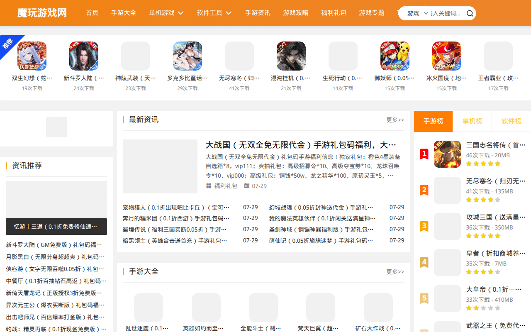Open 奔月的糯米团 news link
Image resolution: width=531 pixels, height=332 pixels.
(x=176, y=218)
